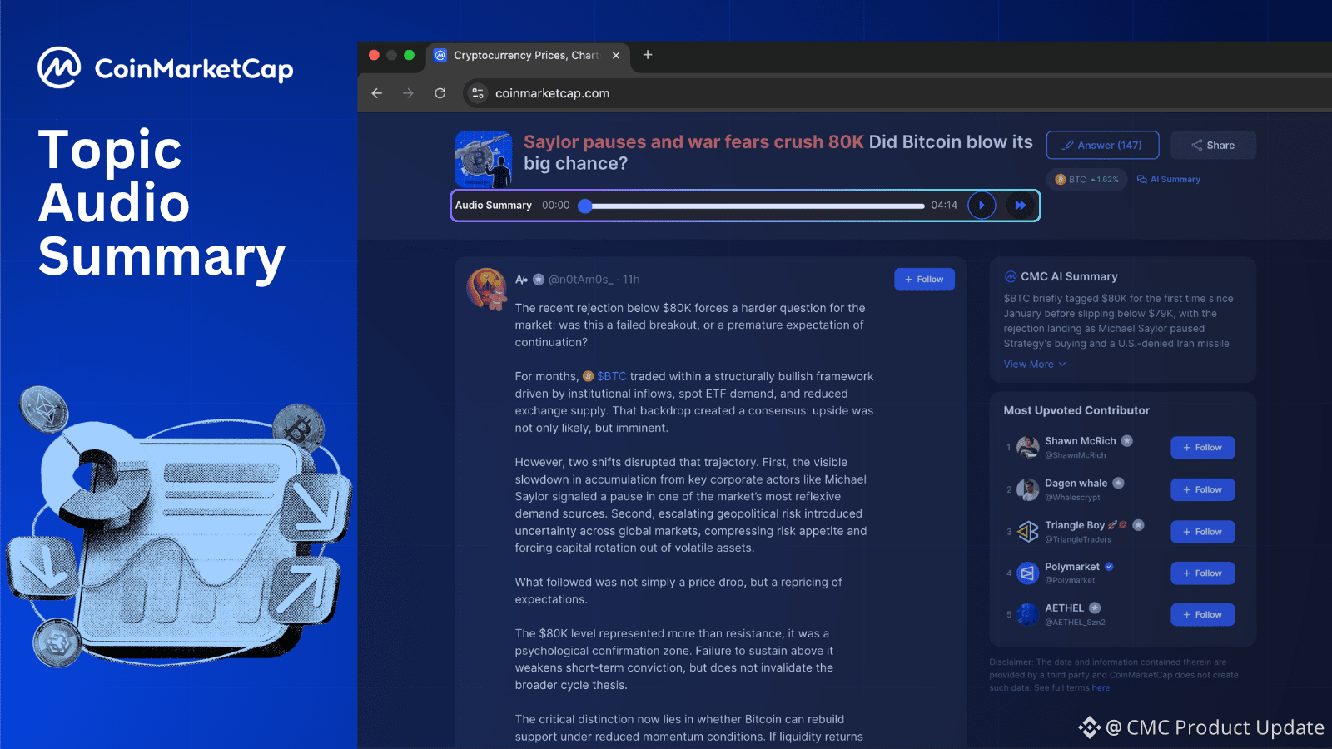Click the @AETHEL_Szn2 handle
The width and height of the screenshot is (1332, 749).
pos(1075,623)
